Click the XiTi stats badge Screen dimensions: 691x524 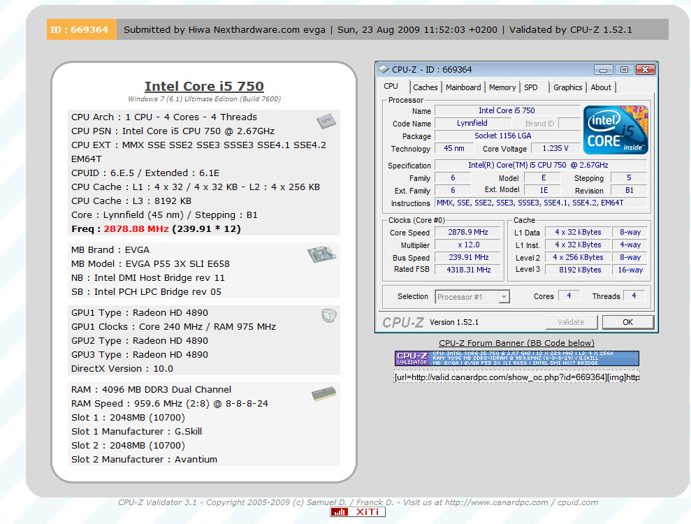click(358, 511)
